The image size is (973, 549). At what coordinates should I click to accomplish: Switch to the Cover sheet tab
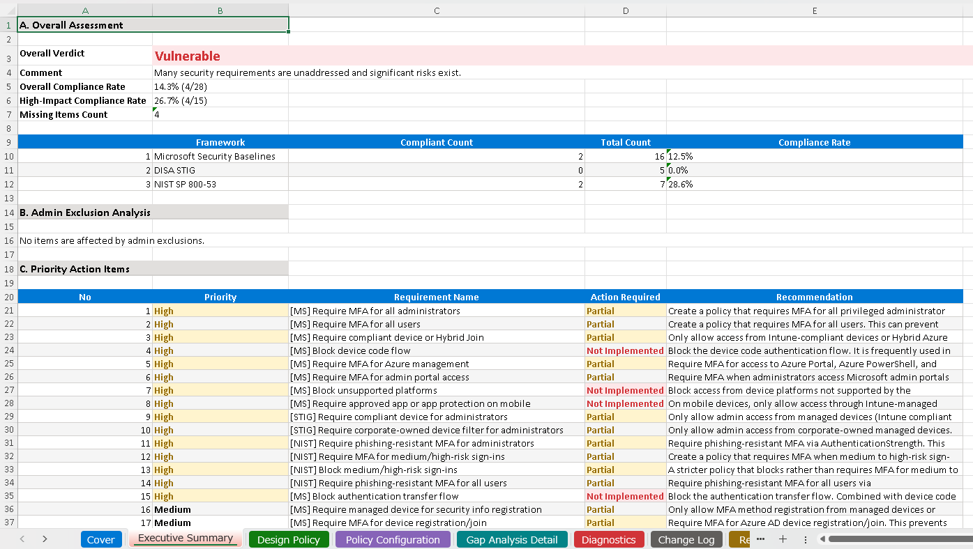pos(100,539)
